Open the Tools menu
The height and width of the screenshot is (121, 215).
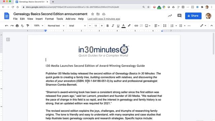pyautogui.click(x=60, y=19)
